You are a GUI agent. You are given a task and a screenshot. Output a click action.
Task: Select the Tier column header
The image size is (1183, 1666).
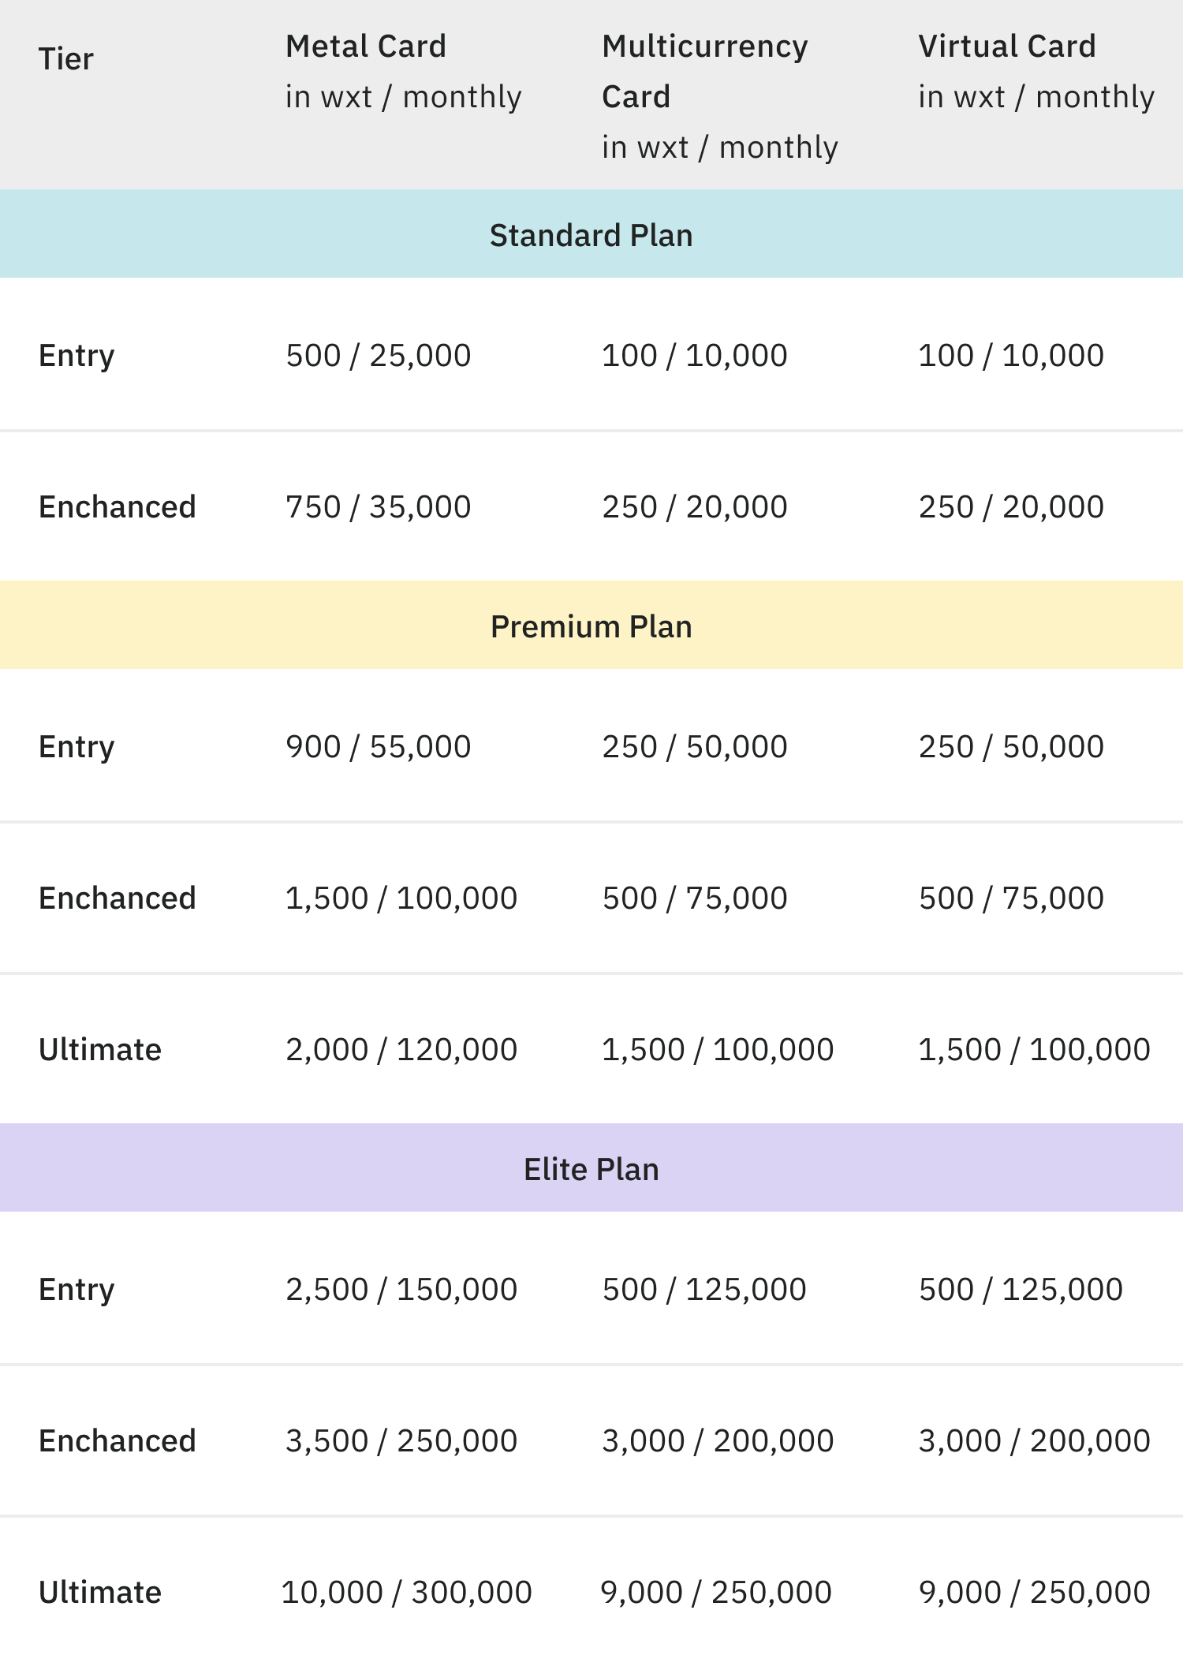[66, 59]
